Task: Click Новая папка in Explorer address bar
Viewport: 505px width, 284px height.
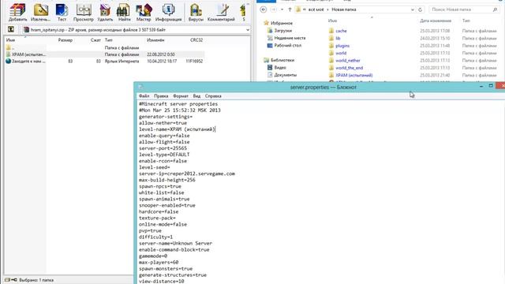Action: 344,9
